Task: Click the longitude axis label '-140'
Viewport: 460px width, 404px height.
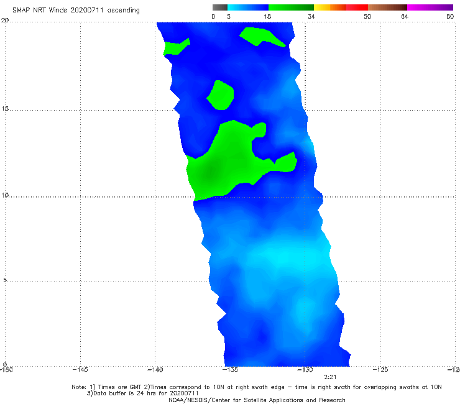Action: [x=155, y=369]
